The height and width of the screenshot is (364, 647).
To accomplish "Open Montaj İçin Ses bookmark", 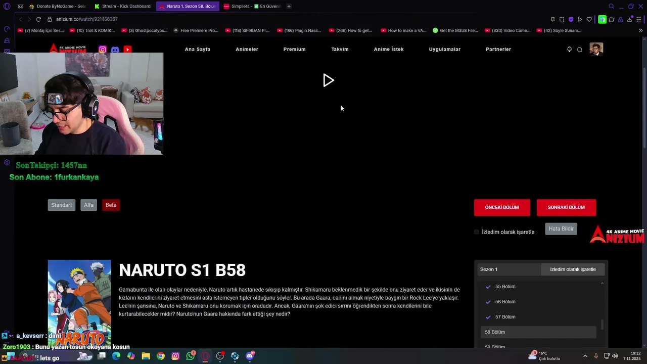I will pyautogui.click(x=41, y=30).
